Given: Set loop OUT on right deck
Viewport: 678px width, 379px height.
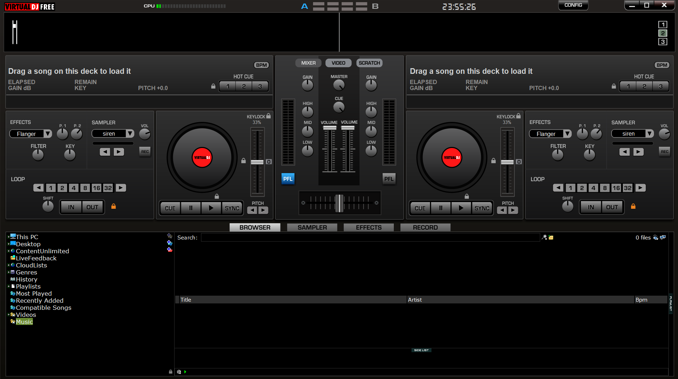Looking at the screenshot, I should click(x=612, y=207).
